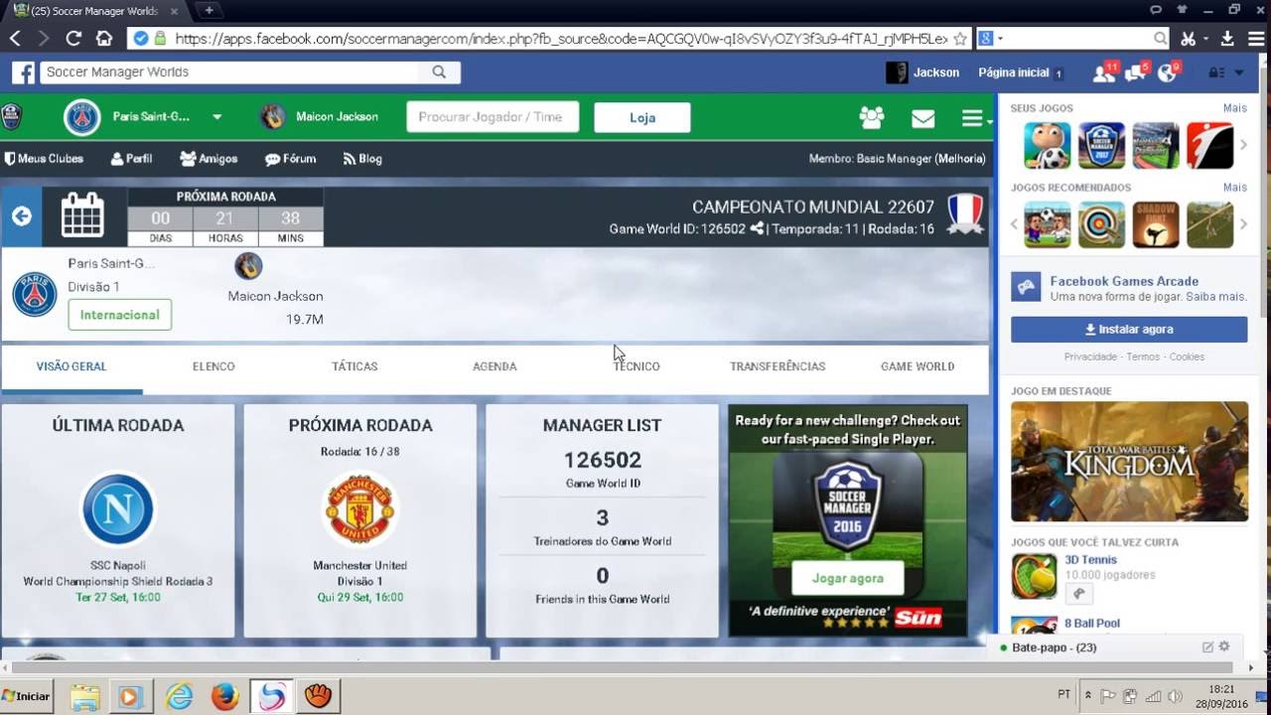
Task: Open Facebook home logo
Action: click(x=24, y=72)
